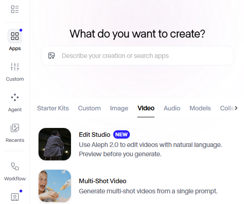Image resolution: width=244 pixels, height=204 pixels.
Task: Open the Workflow nodes icon
Action: point(15,166)
